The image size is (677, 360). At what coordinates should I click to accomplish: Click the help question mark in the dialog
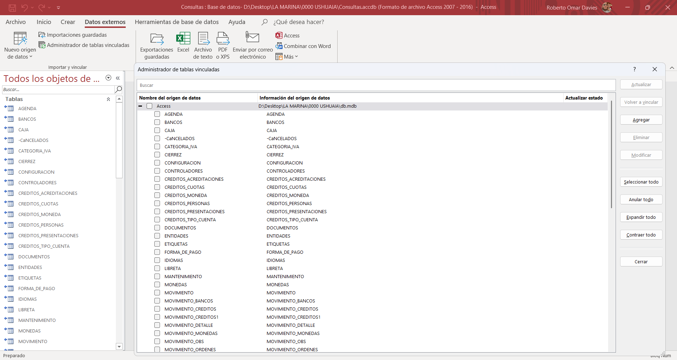(635, 69)
